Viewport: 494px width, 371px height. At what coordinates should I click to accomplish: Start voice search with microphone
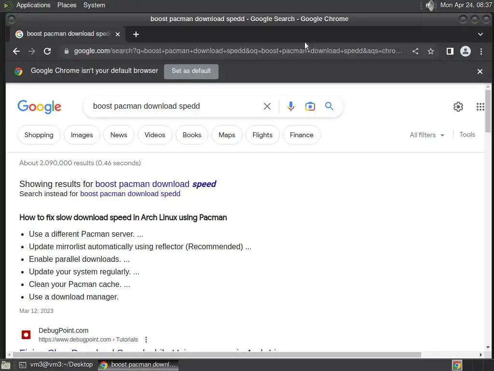(x=291, y=106)
